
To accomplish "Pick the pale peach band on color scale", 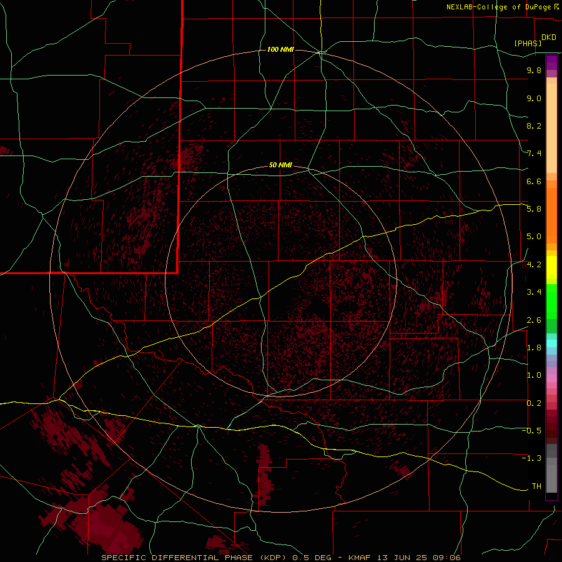I will tap(551, 129).
